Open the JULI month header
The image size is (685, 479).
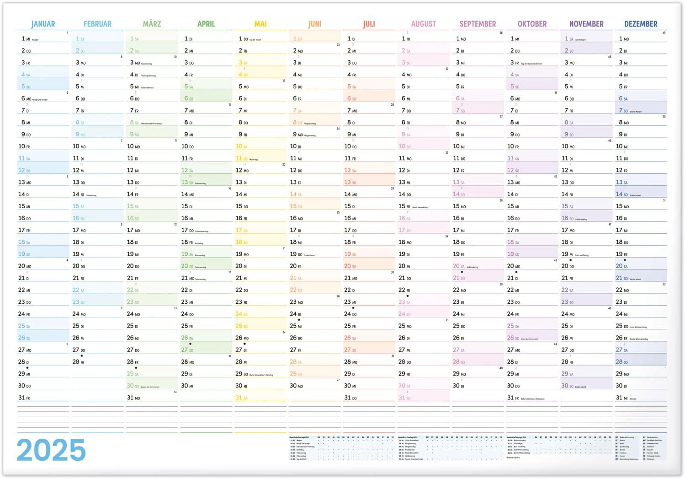[x=369, y=24]
